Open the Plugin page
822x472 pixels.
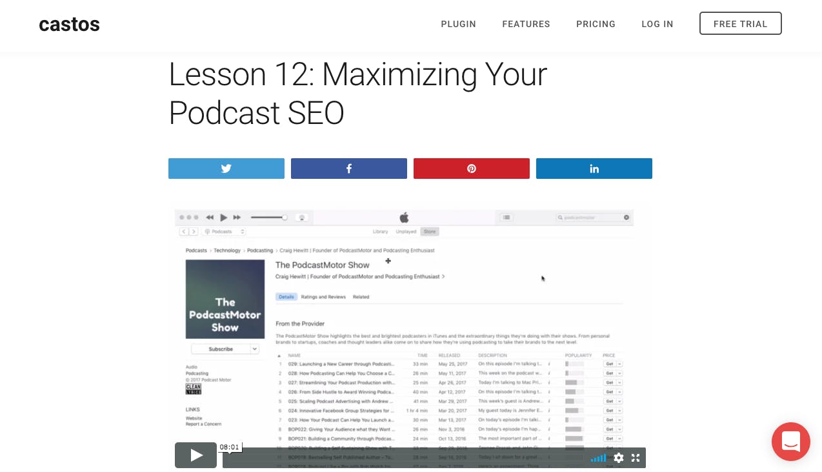458,24
